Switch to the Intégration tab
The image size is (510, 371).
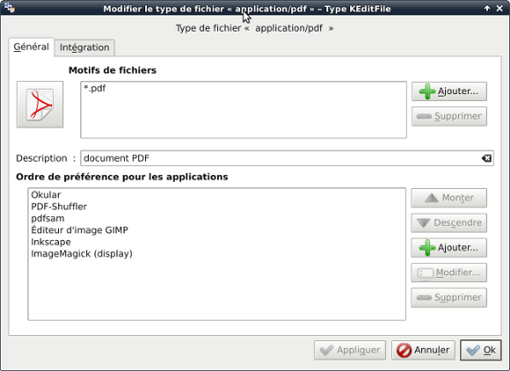(x=84, y=47)
